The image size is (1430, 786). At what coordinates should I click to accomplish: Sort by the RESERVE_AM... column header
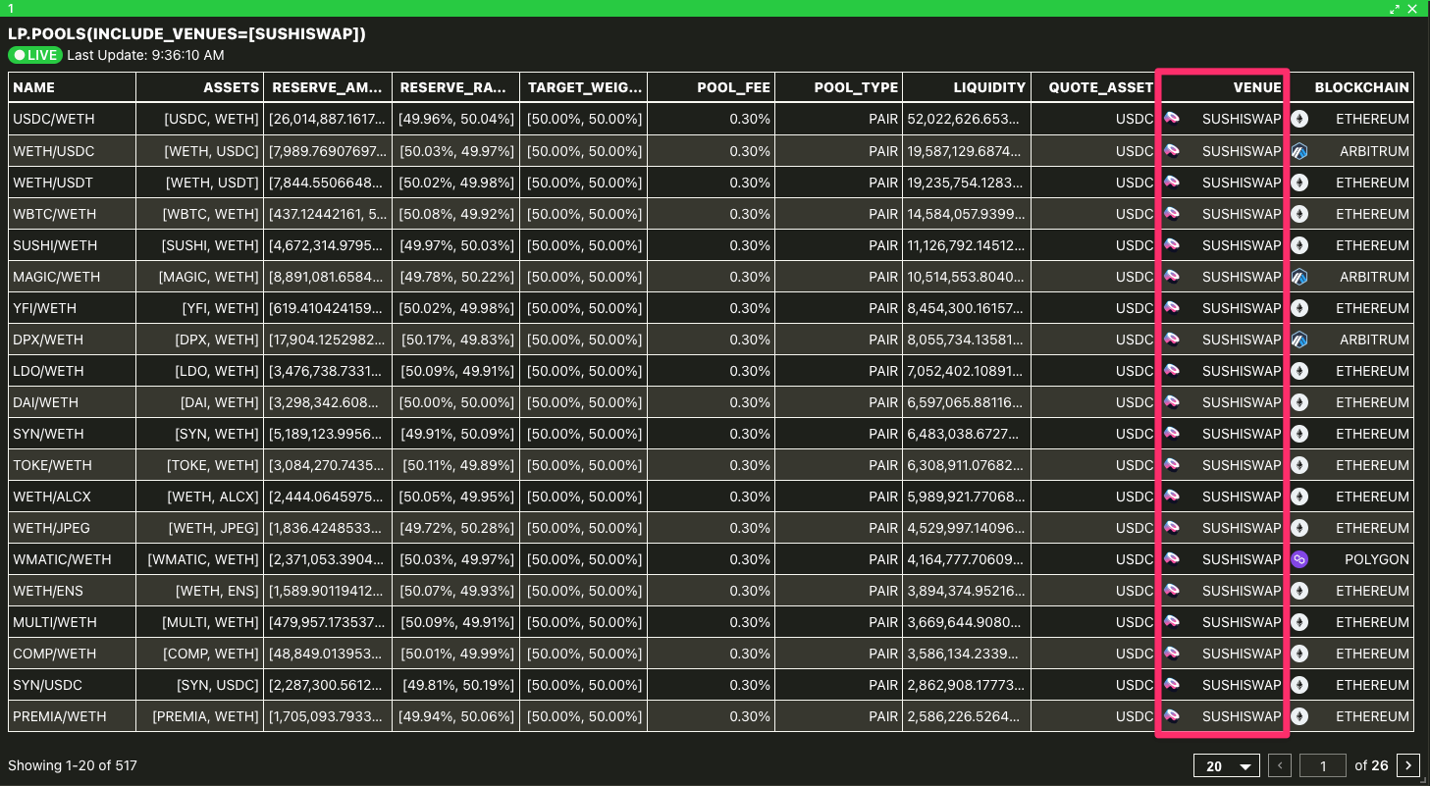(x=328, y=87)
